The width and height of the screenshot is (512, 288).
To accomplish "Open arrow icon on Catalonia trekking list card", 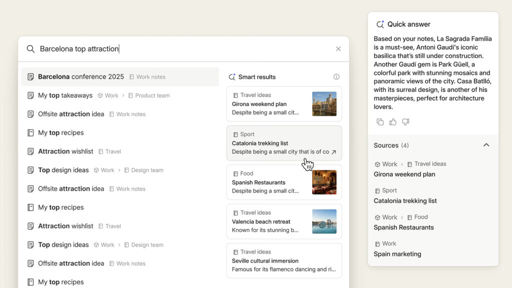I will [334, 152].
